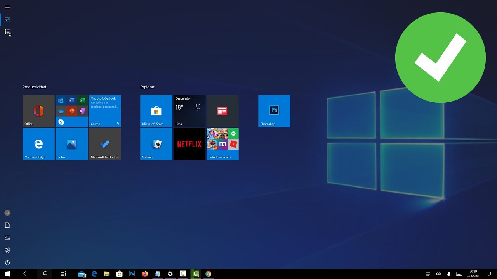Open File Explorer from the taskbar

click(107, 274)
